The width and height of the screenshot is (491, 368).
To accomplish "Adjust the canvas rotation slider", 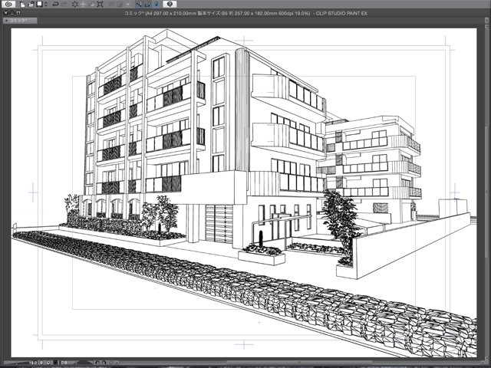I will click(84, 363).
